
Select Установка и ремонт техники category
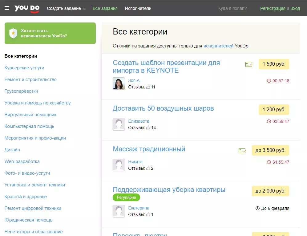coord(35,185)
